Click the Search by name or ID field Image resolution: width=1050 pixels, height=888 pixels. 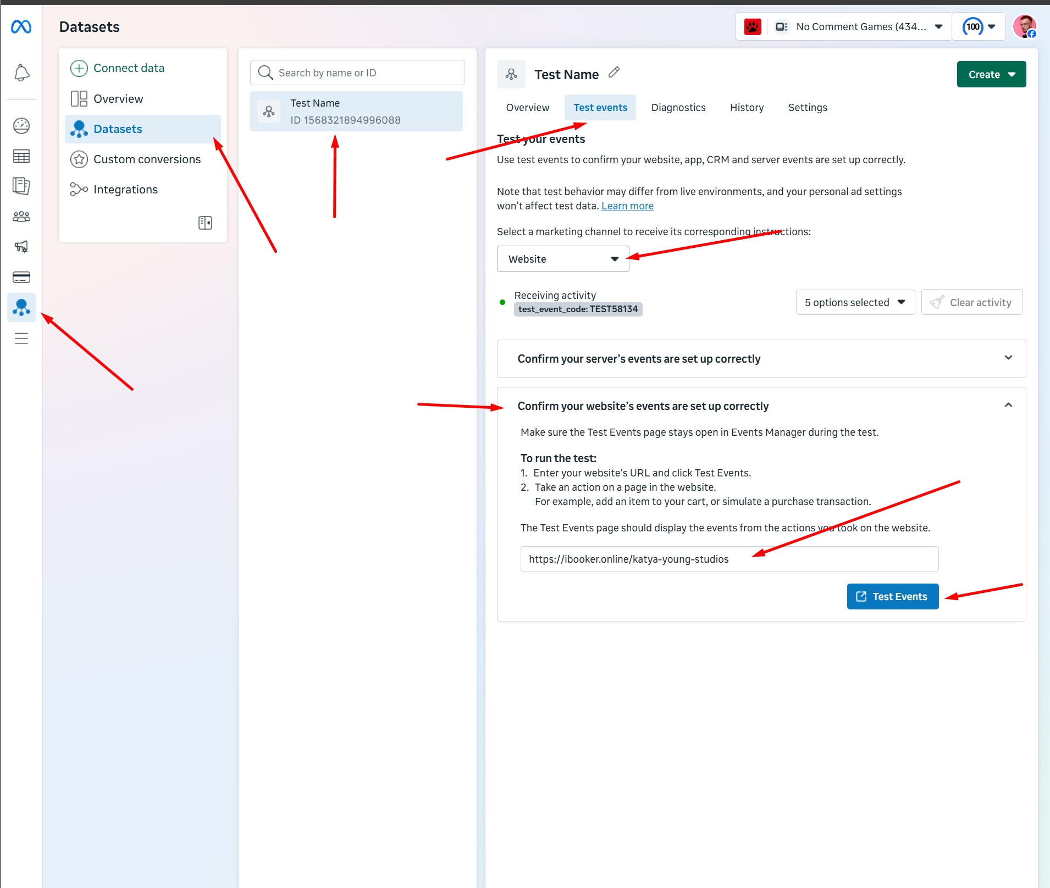(x=357, y=73)
